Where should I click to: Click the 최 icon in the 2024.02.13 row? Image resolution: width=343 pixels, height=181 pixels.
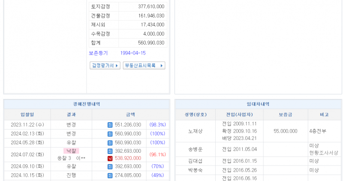point(110,133)
